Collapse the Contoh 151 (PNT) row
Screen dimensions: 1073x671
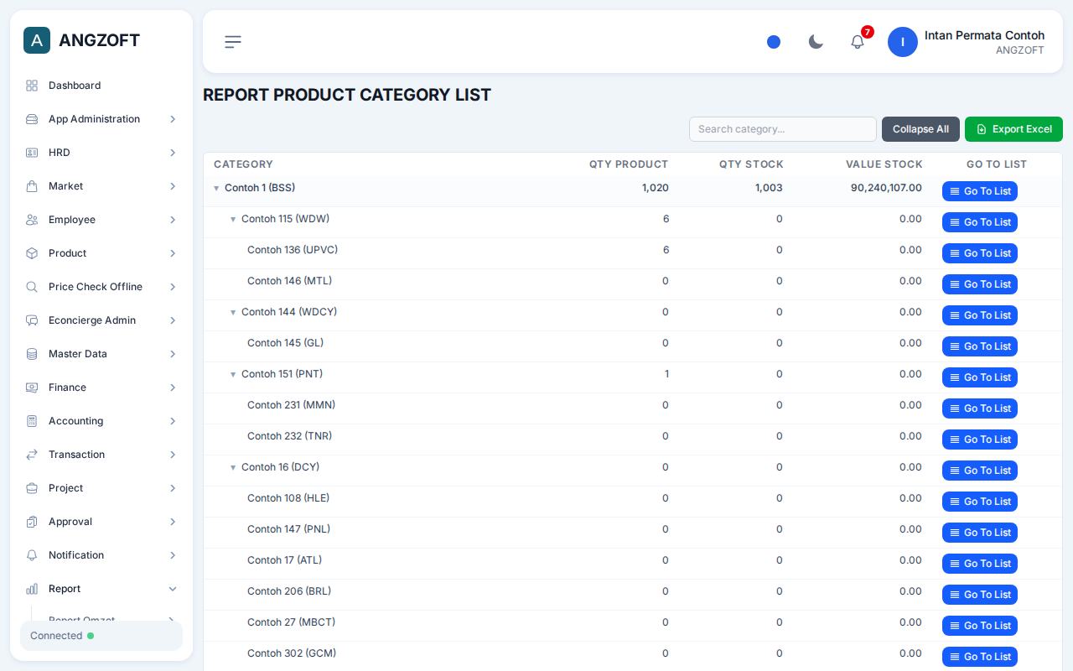233,375
